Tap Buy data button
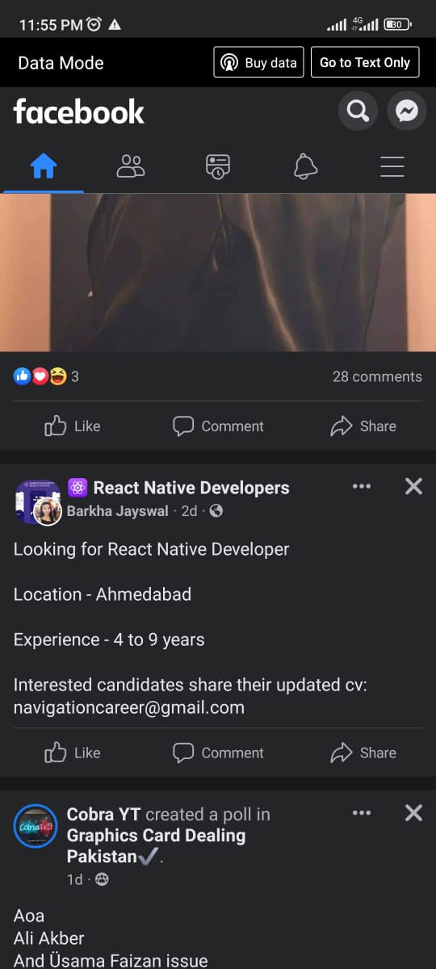This screenshot has height=969, width=436. point(258,62)
